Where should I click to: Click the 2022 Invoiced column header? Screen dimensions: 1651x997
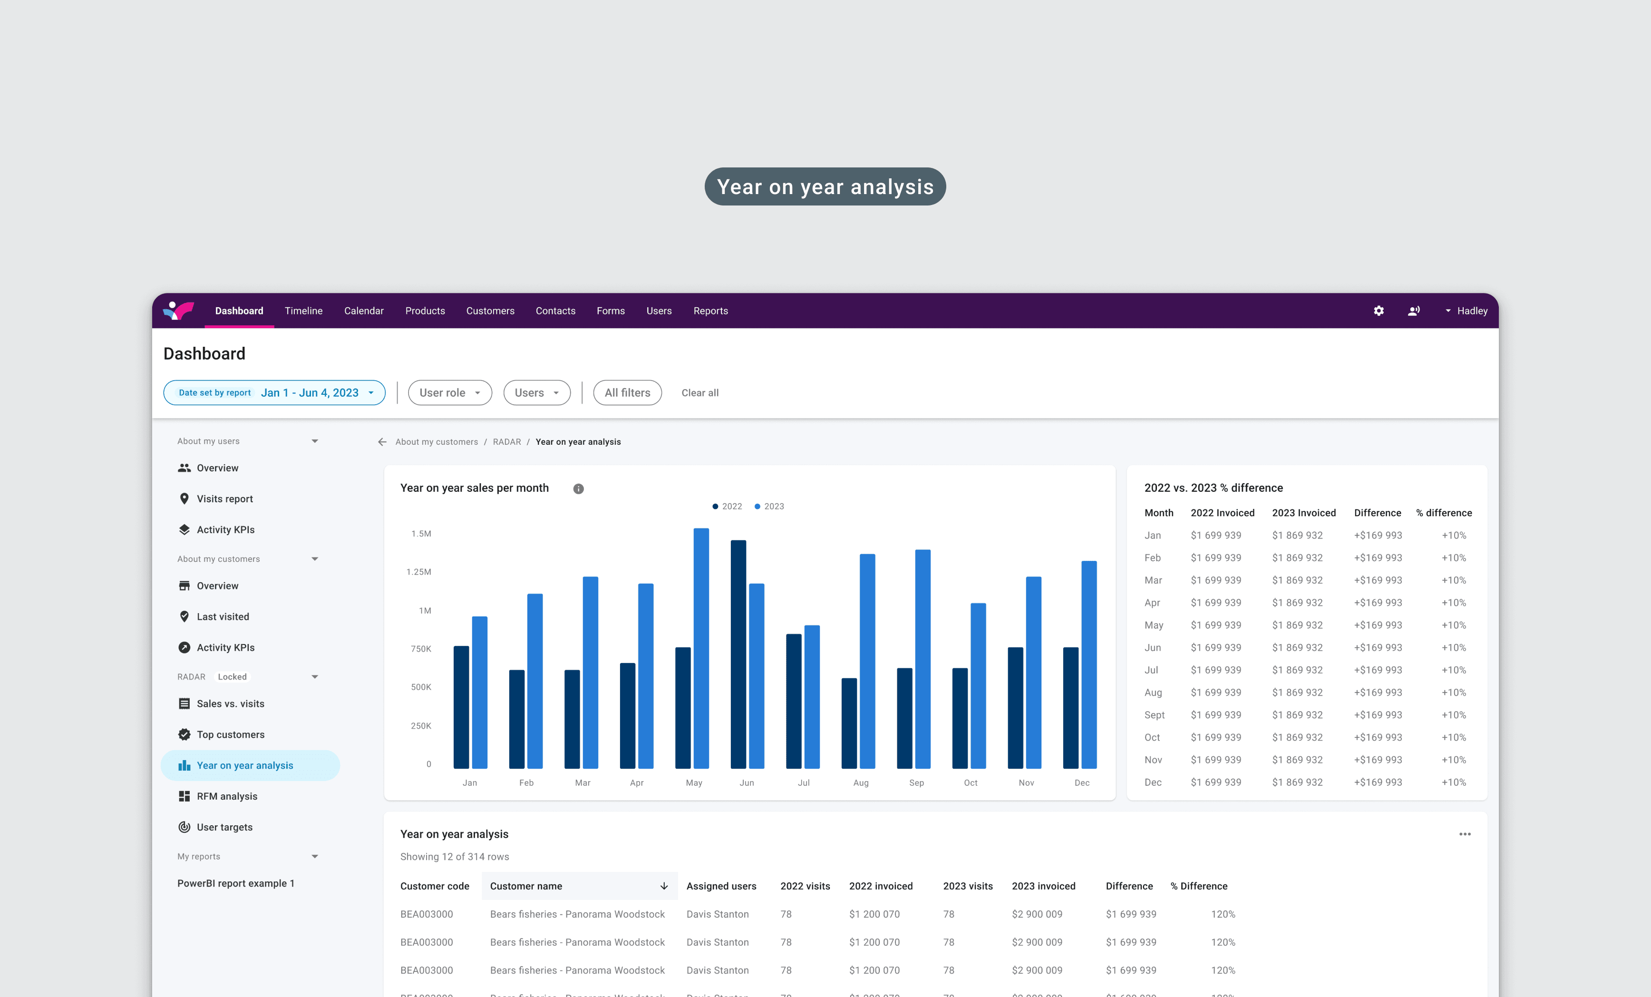(1222, 513)
